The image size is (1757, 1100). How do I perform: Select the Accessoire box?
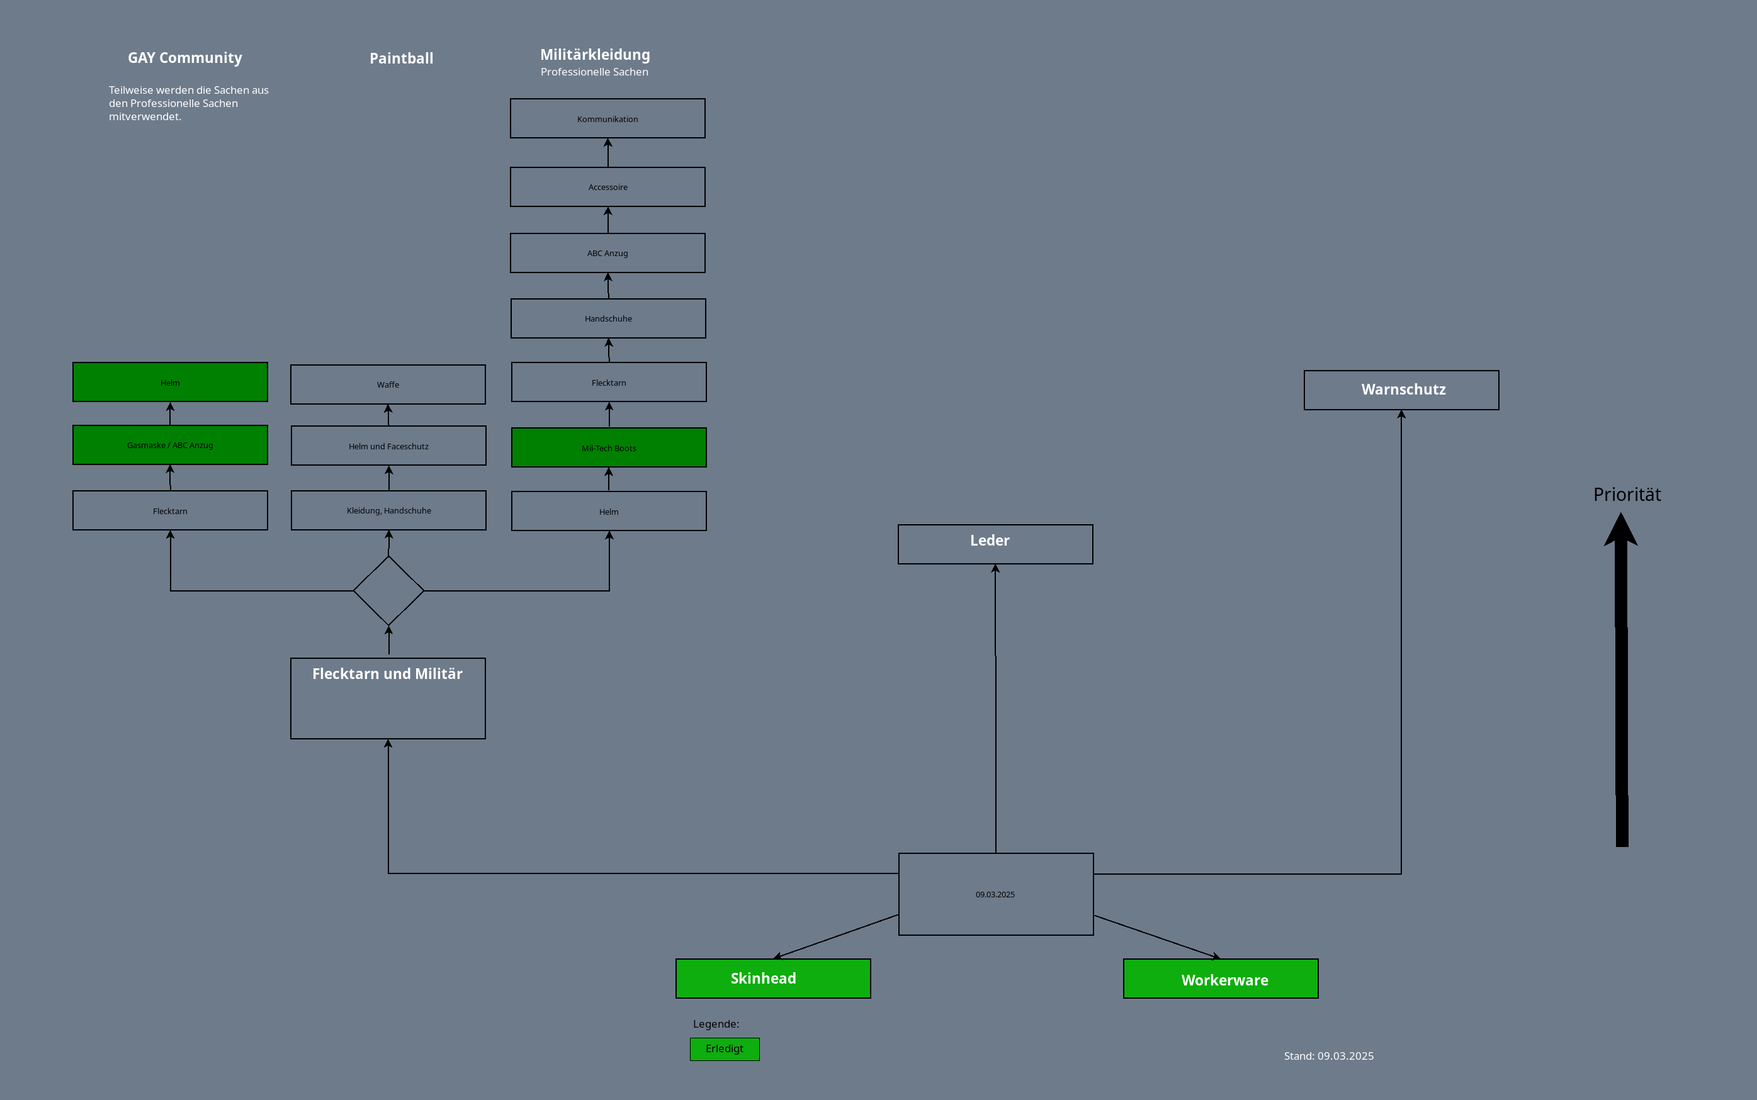(607, 187)
